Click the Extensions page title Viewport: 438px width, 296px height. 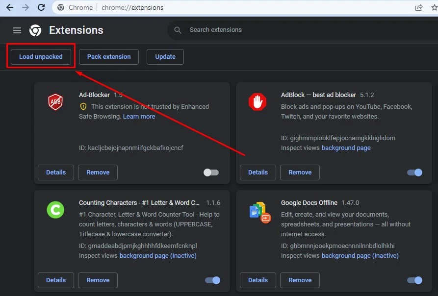pos(76,30)
